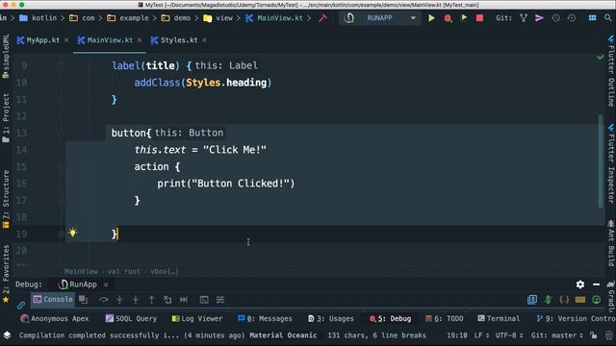Screen dimensions: 616x346
Task: Hide Debug panel with minimize dash
Action: coord(596,284)
